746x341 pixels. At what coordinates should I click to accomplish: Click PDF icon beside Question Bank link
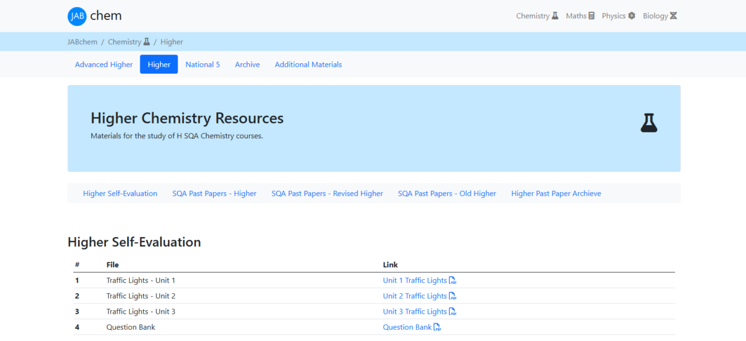pos(438,327)
